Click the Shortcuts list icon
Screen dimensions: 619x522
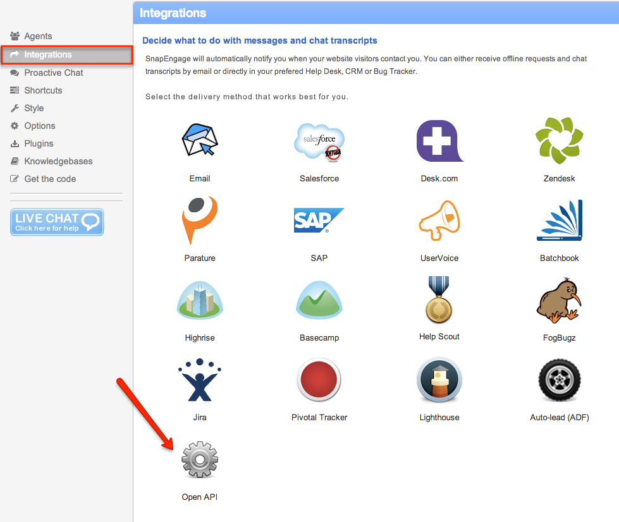click(15, 90)
